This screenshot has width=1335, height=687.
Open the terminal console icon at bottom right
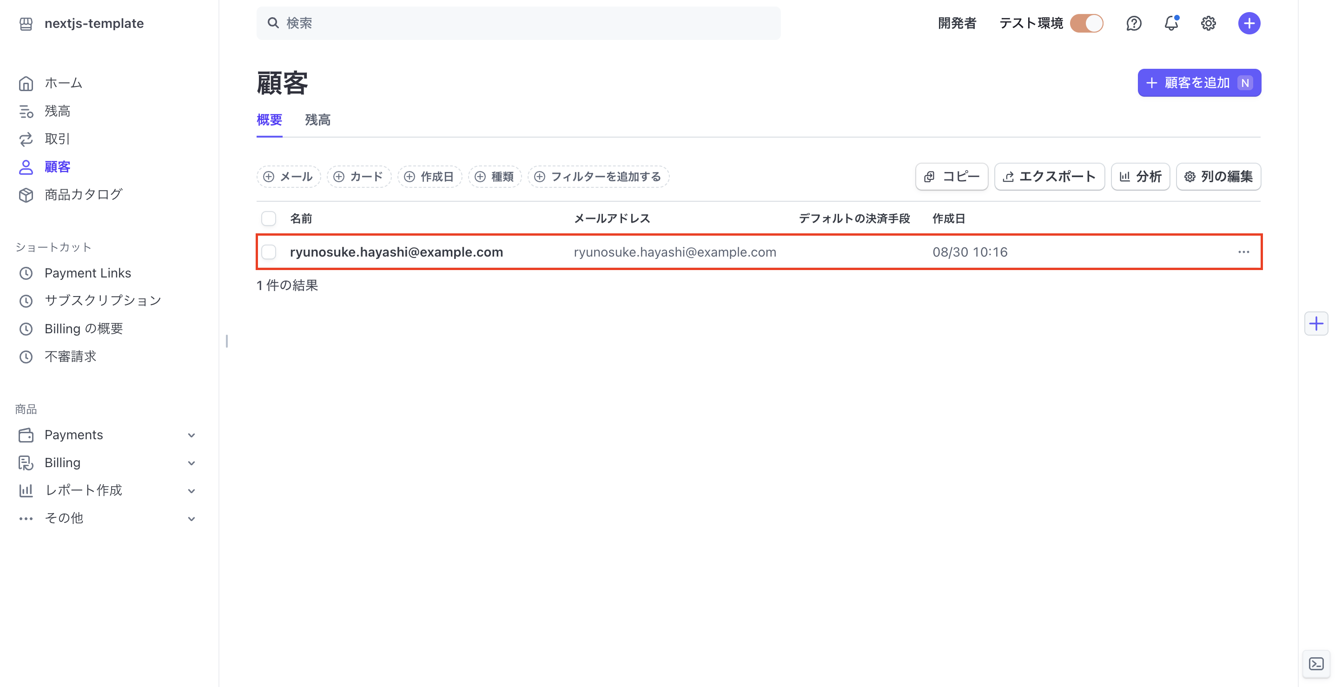[x=1316, y=664]
